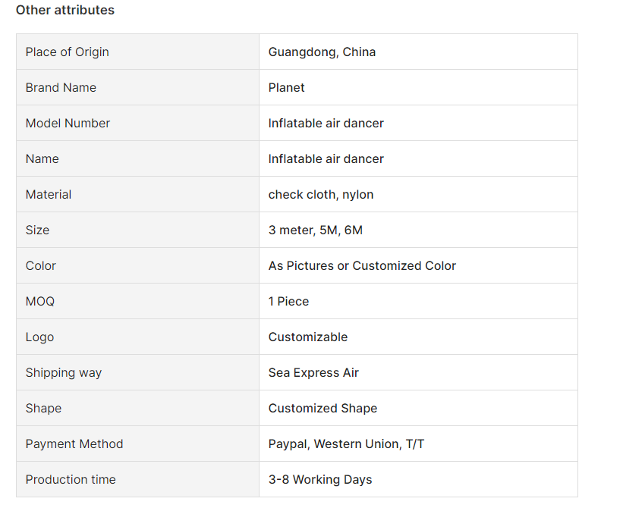The width and height of the screenshot is (623, 511).
Task: Select the MOQ label cell
Action: pyautogui.click(x=40, y=302)
